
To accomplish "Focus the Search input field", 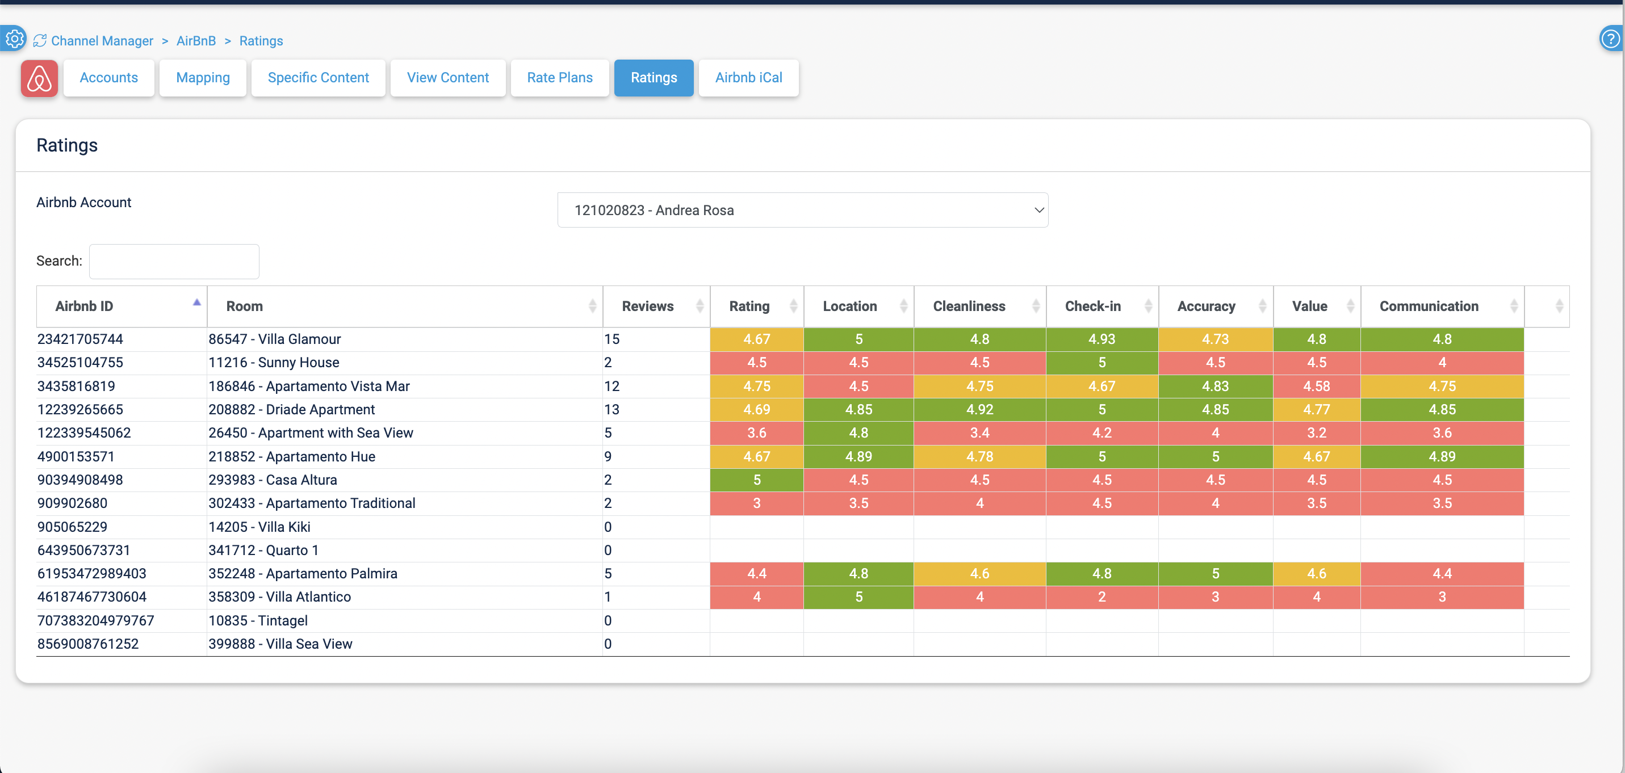I will click(x=174, y=261).
